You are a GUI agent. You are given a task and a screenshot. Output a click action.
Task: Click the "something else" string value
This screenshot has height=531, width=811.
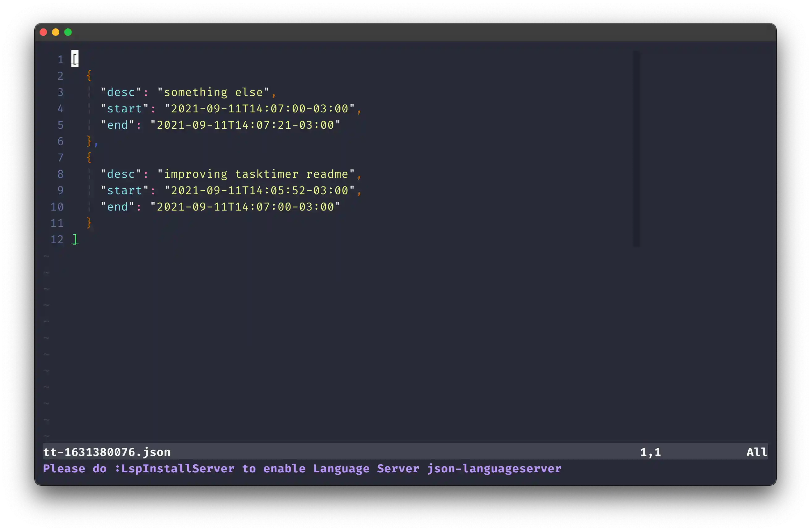click(213, 92)
